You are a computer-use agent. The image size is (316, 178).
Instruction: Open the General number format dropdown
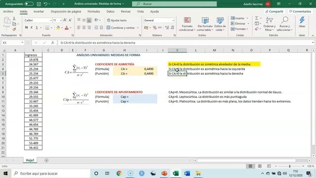pos(173,20)
